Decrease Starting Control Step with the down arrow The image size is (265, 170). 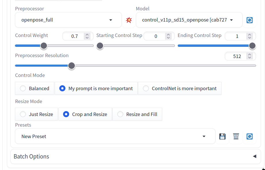pyautogui.click(x=168, y=38)
